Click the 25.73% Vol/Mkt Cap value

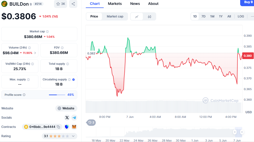click(20, 69)
